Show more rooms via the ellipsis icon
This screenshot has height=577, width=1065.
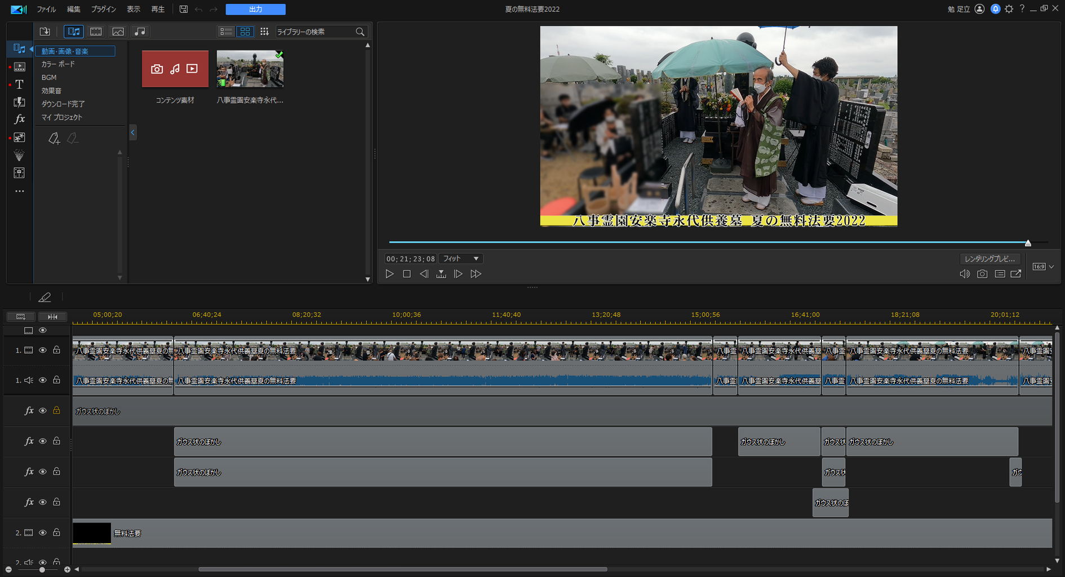click(19, 191)
